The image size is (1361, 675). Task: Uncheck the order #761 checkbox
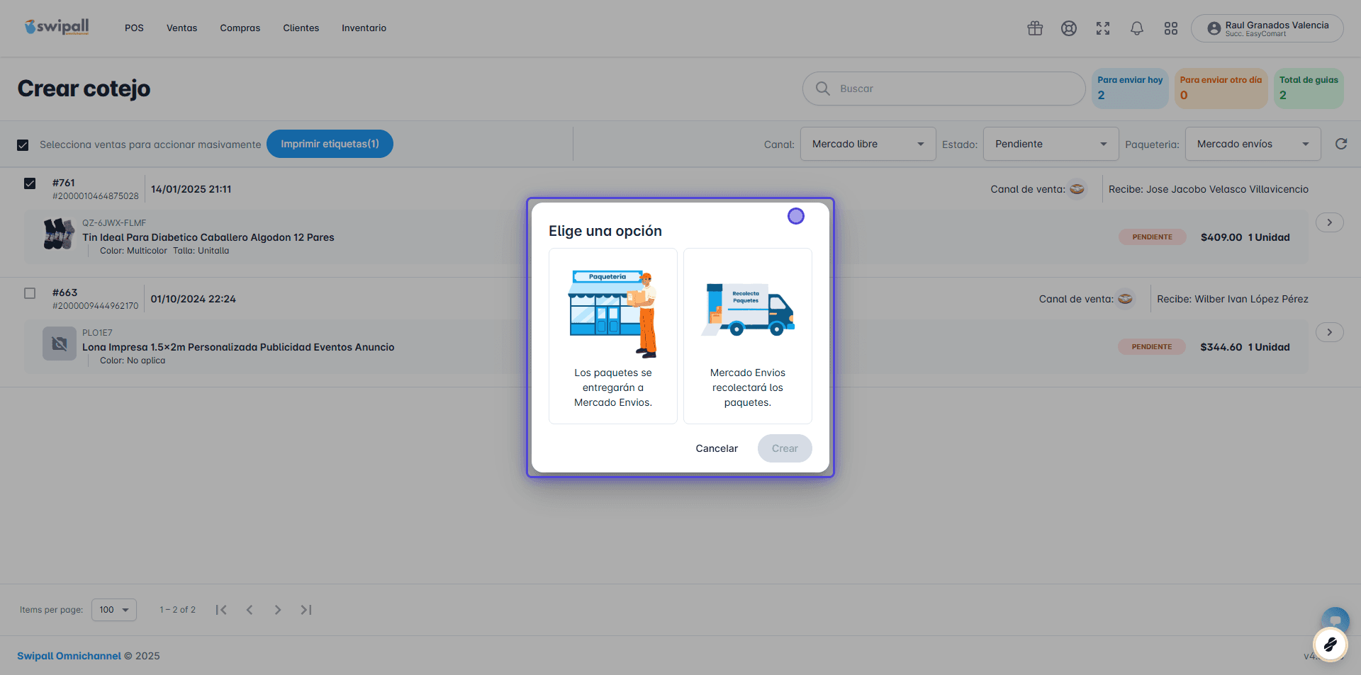click(30, 183)
